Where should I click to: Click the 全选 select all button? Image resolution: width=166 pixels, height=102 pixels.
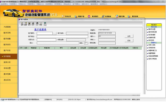[129, 36]
